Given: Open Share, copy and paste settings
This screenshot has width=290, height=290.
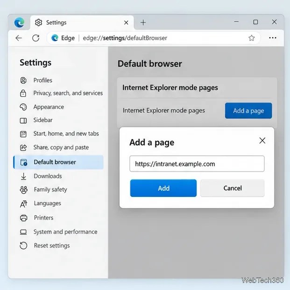Looking at the screenshot, I should point(61,147).
